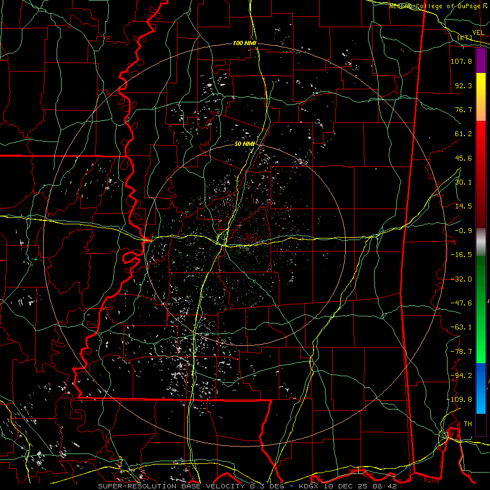
Task: Click the green inbound velocity color bar segment
Action: click(x=481, y=309)
